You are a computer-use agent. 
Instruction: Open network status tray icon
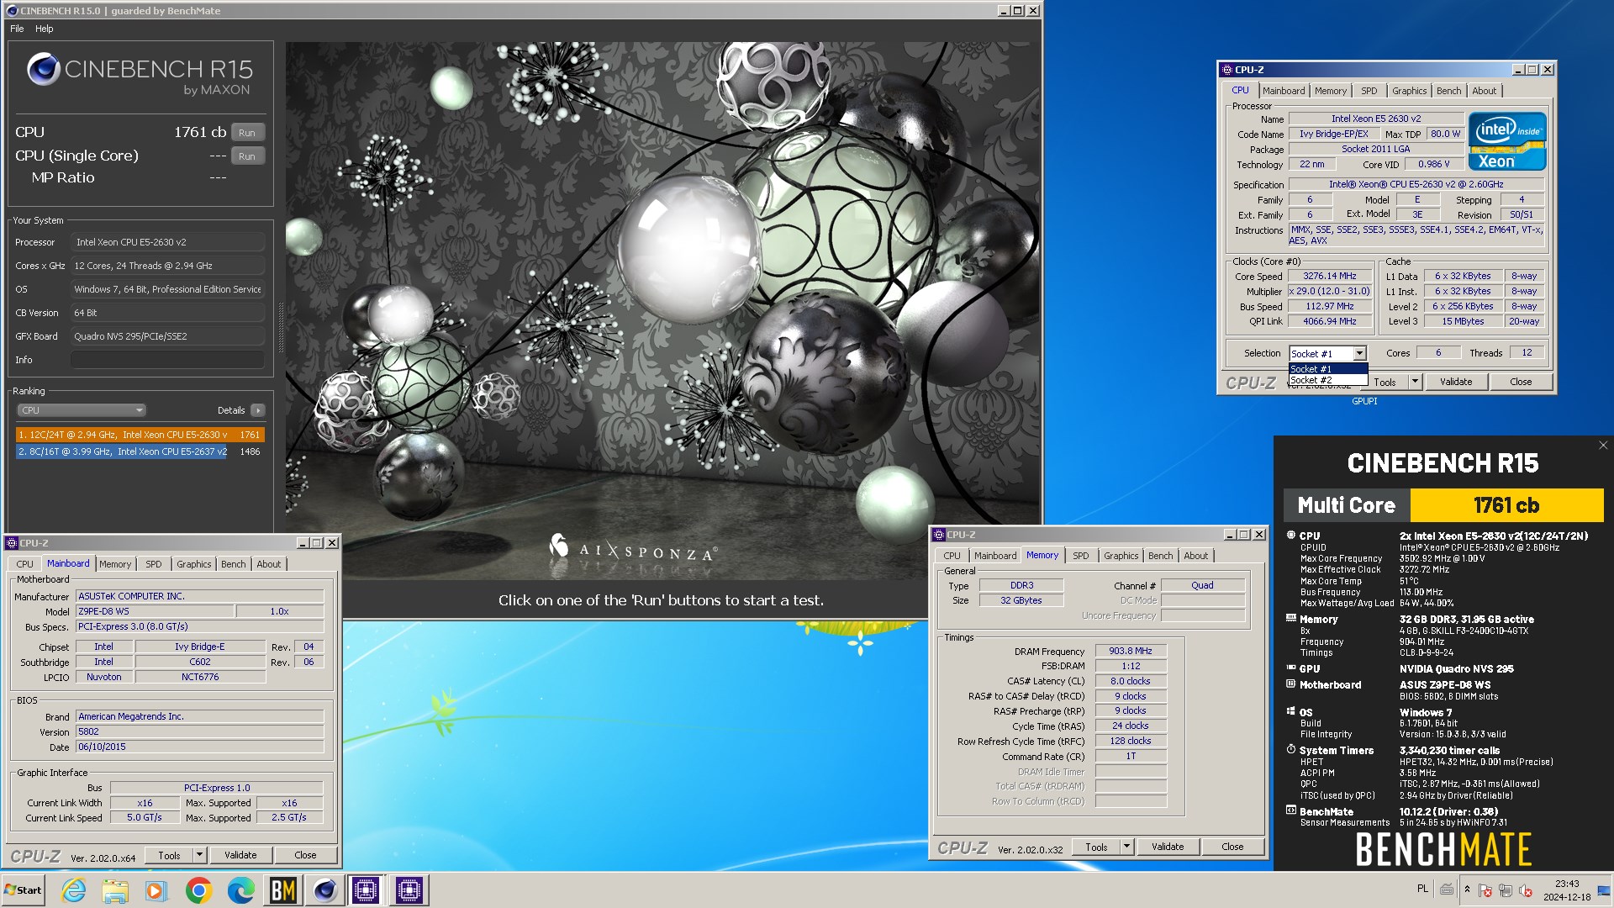[x=1506, y=890]
